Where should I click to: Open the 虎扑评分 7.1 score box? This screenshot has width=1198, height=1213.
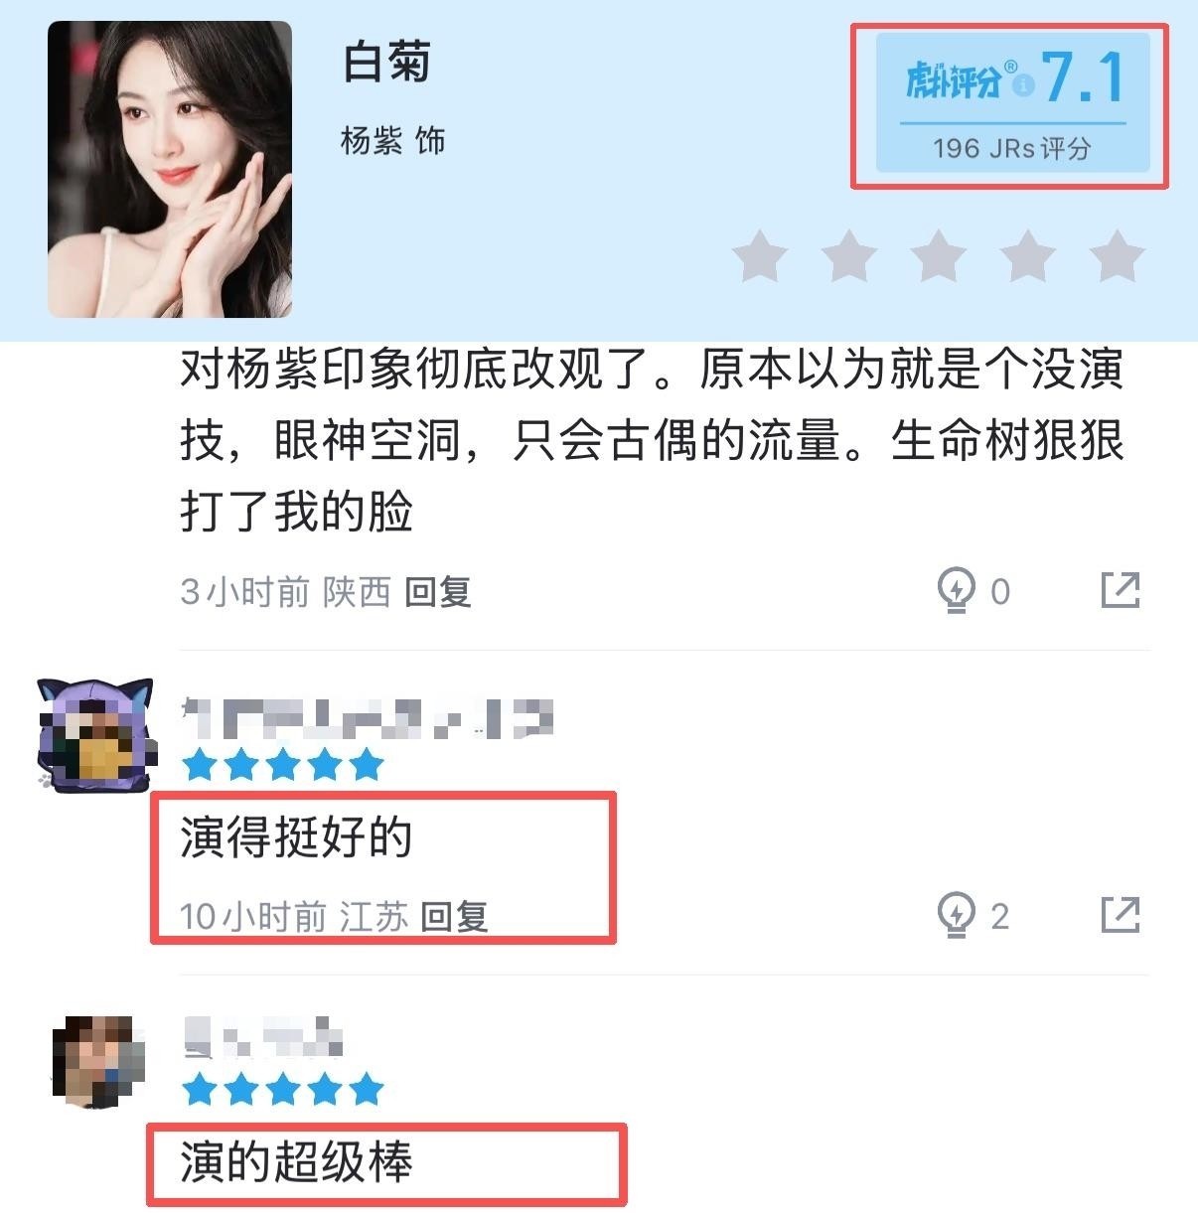point(1012,103)
